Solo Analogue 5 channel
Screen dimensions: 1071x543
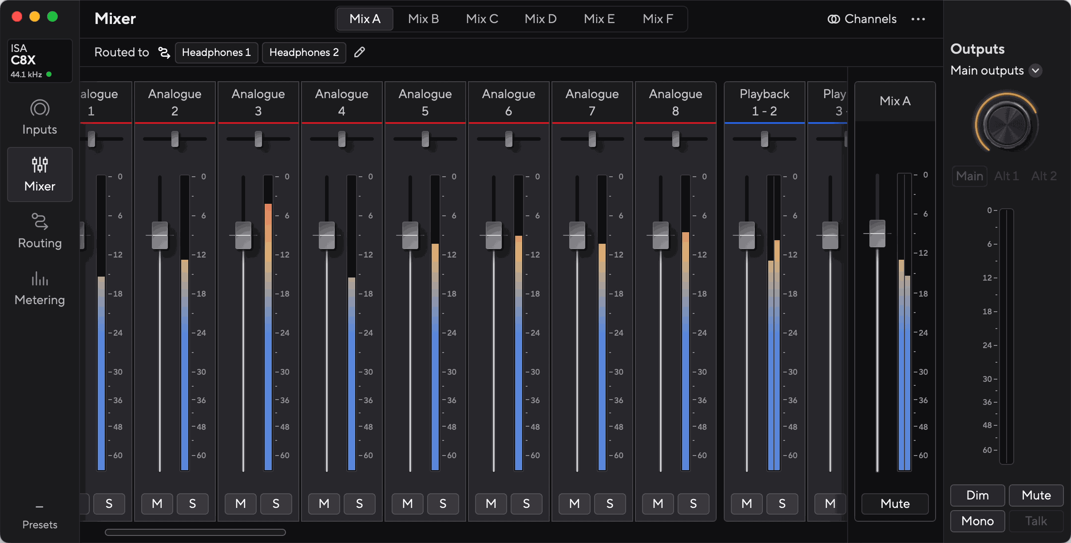[443, 503]
